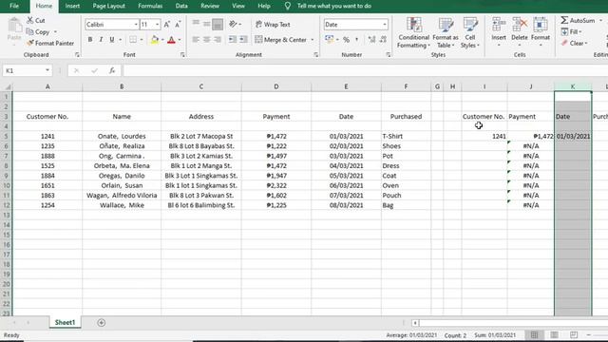Click AutoSum
Screen dimensions: 608x342
tap(578, 20)
